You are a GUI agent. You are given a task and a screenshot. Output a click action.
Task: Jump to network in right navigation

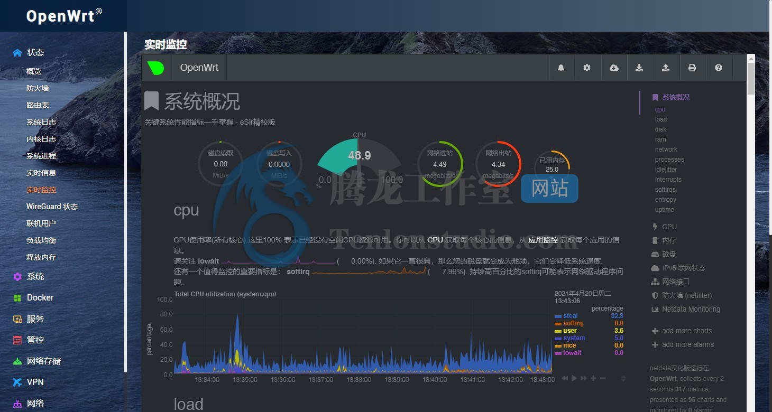click(x=666, y=149)
